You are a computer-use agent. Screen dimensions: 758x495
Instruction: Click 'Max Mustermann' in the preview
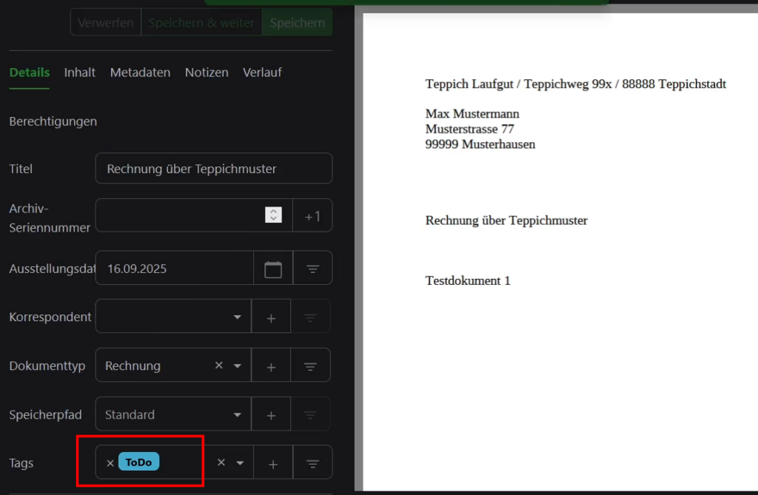tap(472, 114)
